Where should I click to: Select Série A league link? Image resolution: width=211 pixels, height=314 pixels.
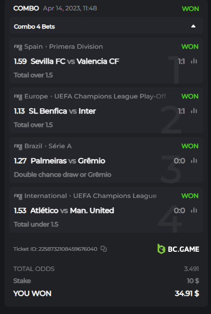[60, 146]
